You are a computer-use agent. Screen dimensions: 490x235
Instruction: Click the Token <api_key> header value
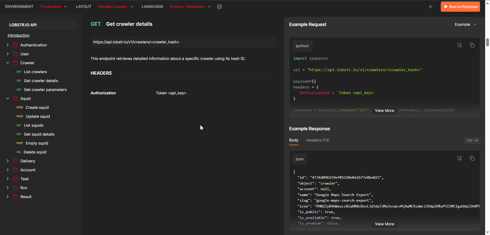[171, 93]
